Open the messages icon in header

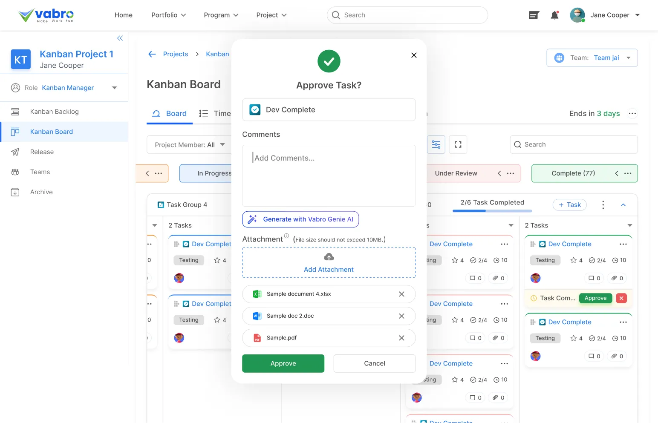tap(534, 15)
